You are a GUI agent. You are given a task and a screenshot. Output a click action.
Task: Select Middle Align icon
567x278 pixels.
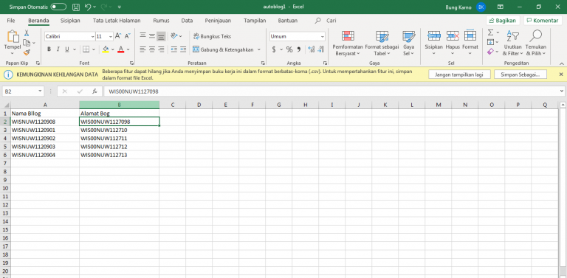click(152, 36)
